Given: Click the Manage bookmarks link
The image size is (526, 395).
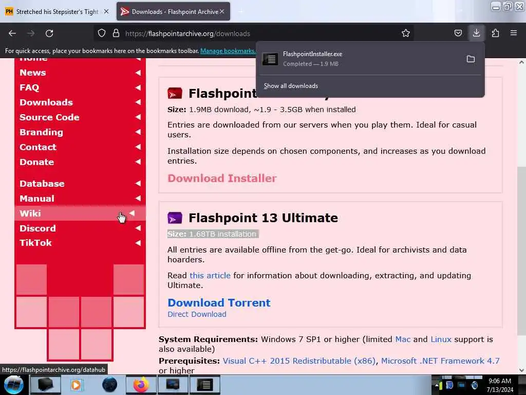Looking at the screenshot, I should [228, 51].
